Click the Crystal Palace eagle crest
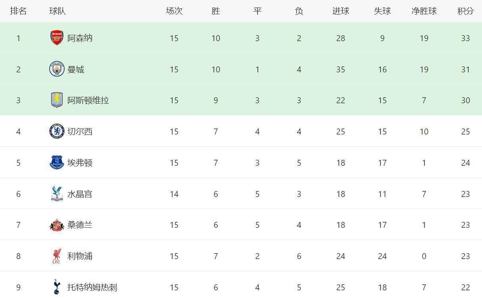 pos(57,194)
